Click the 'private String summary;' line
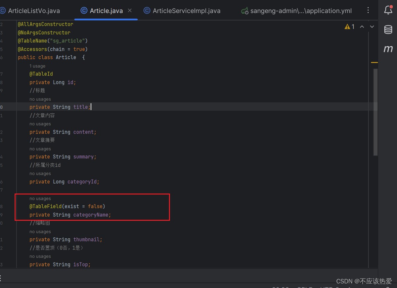The height and width of the screenshot is (288, 397). pyautogui.click(x=63, y=157)
